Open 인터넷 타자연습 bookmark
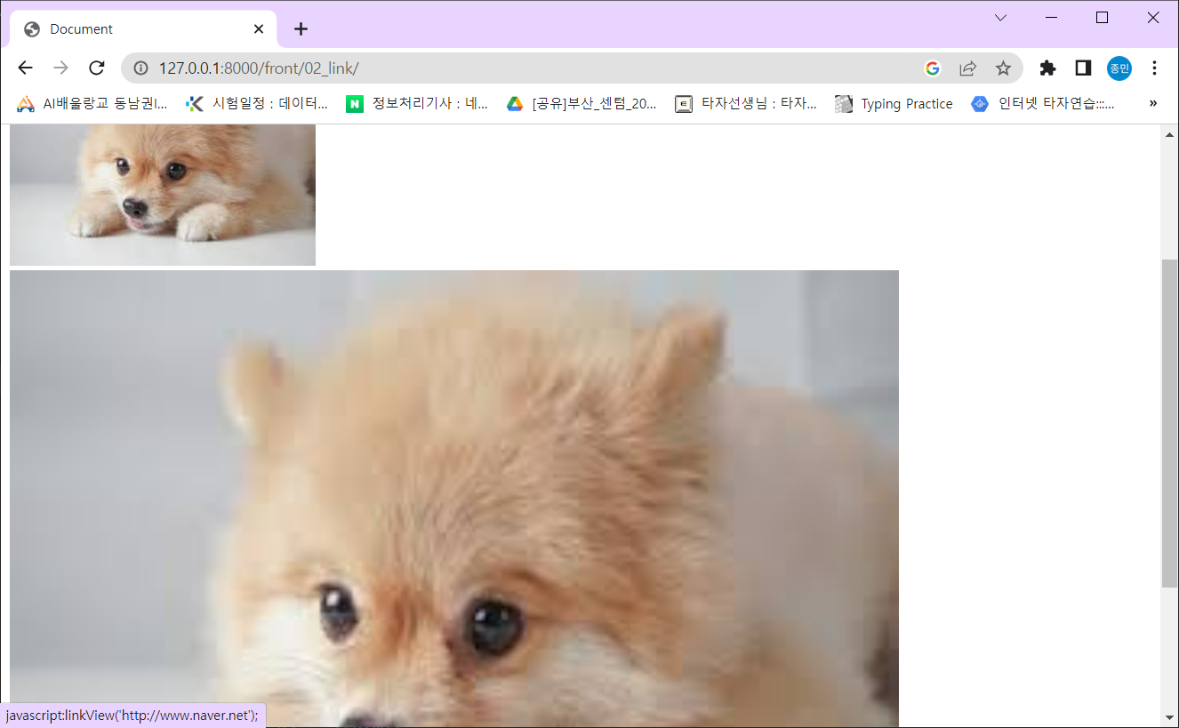Screen dimensions: 1179x728 click(x=1043, y=104)
